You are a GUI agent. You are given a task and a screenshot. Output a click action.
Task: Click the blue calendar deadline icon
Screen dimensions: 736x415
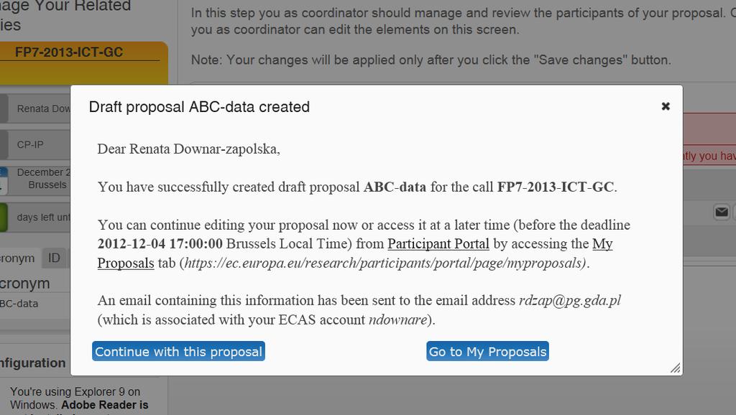point(4,180)
